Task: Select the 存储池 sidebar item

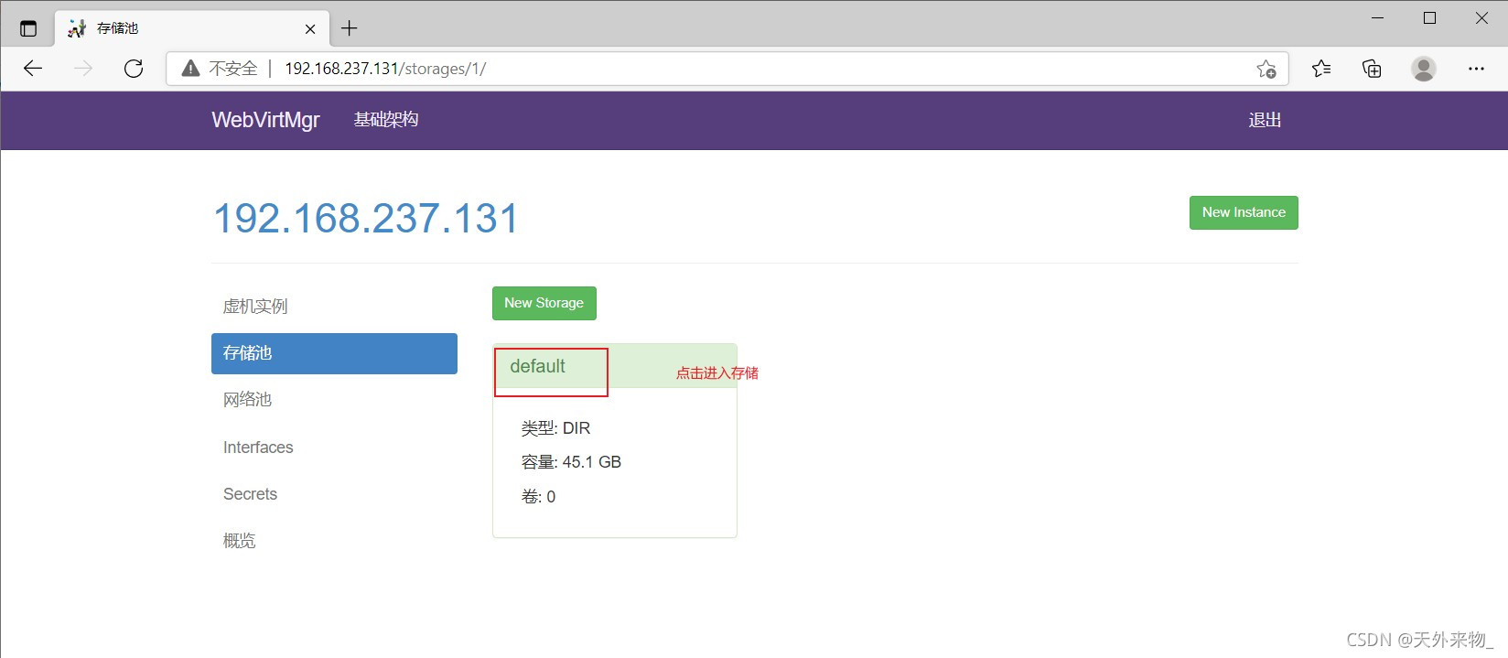Action: (334, 353)
